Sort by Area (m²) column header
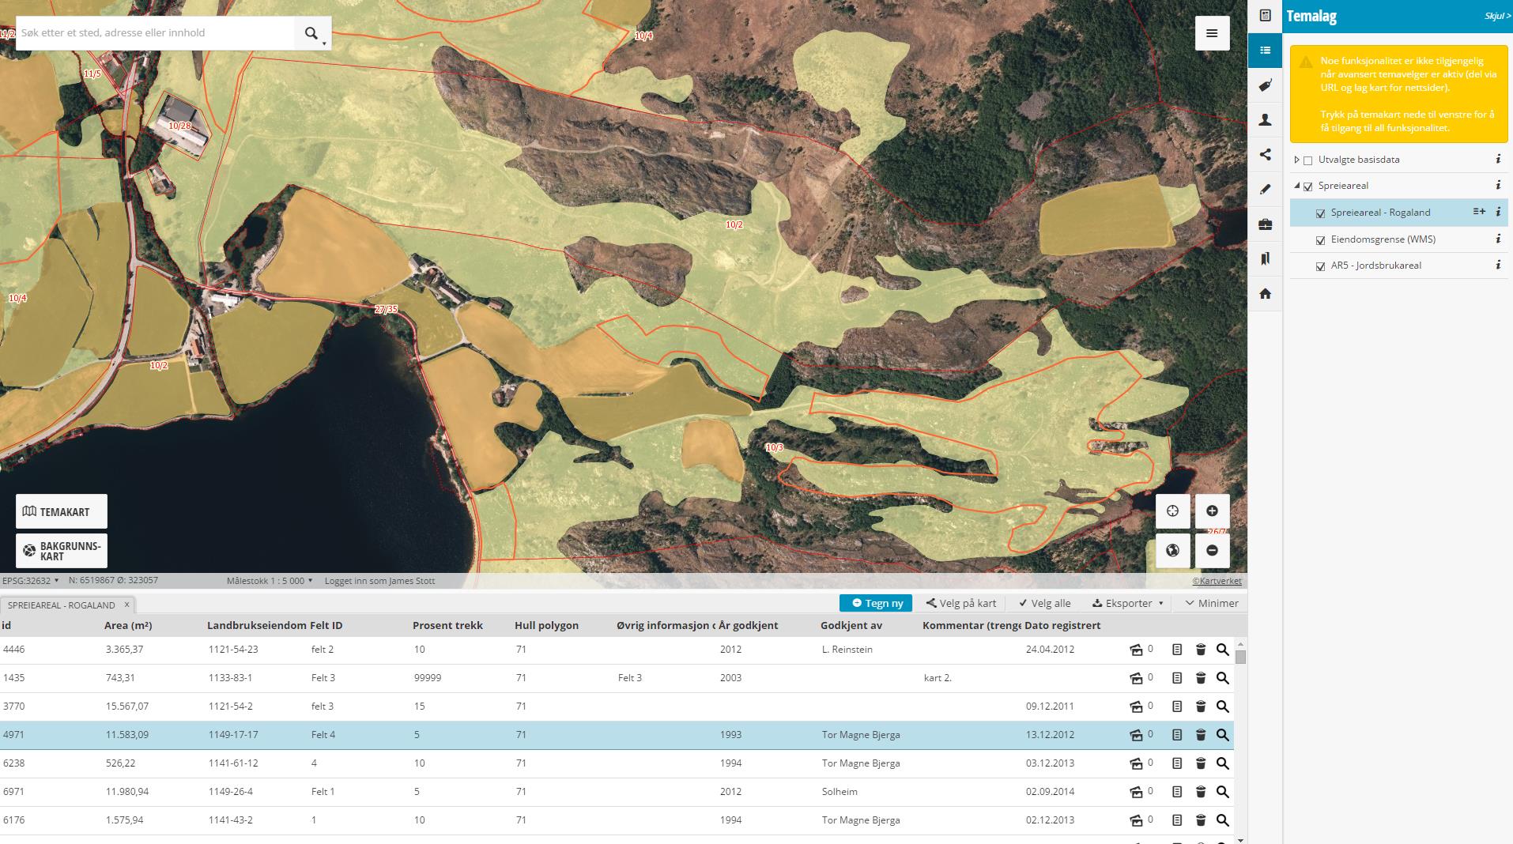1513x844 pixels. pyautogui.click(x=128, y=625)
